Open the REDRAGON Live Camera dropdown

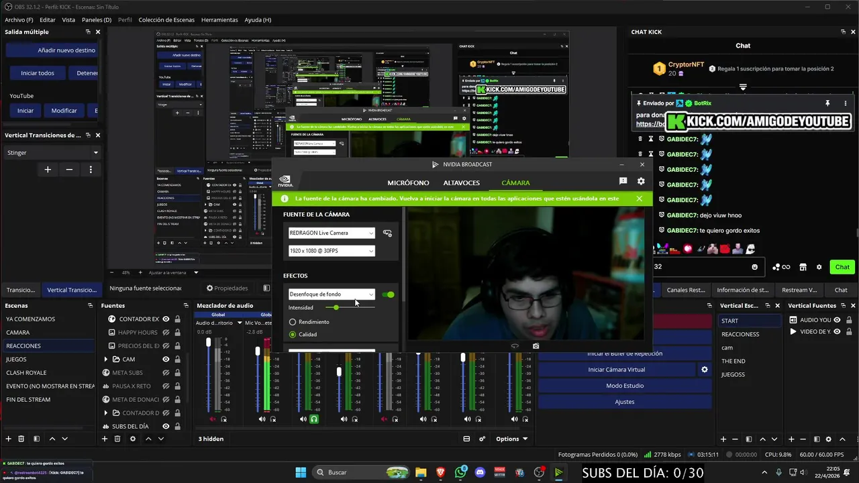click(x=332, y=233)
